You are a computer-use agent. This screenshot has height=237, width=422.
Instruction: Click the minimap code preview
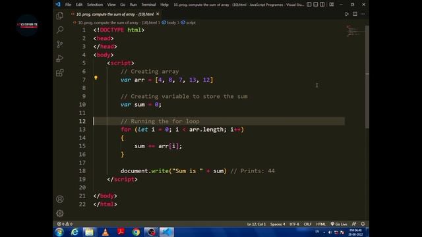(355, 31)
